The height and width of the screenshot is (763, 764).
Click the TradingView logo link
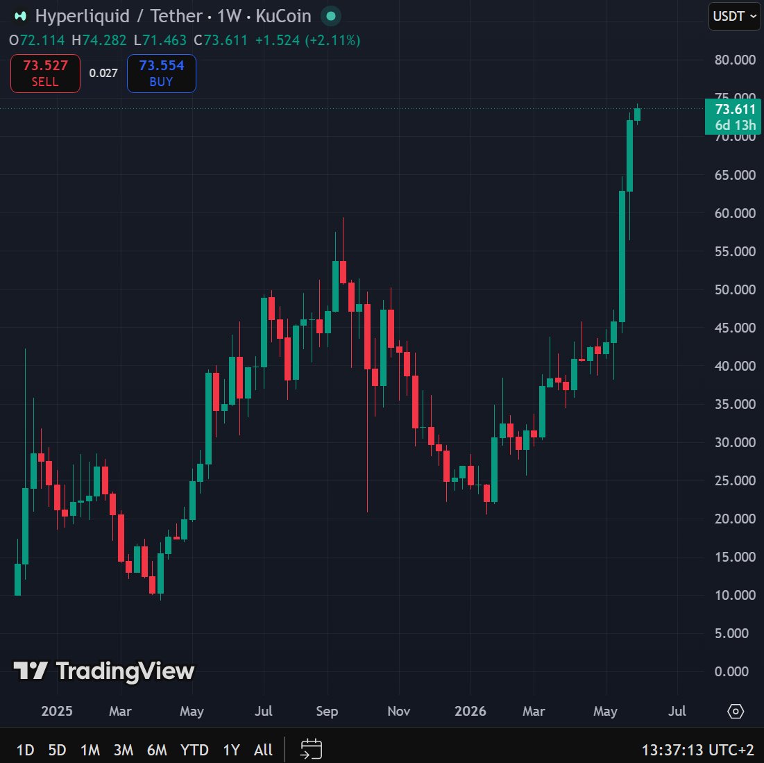coord(104,671)
